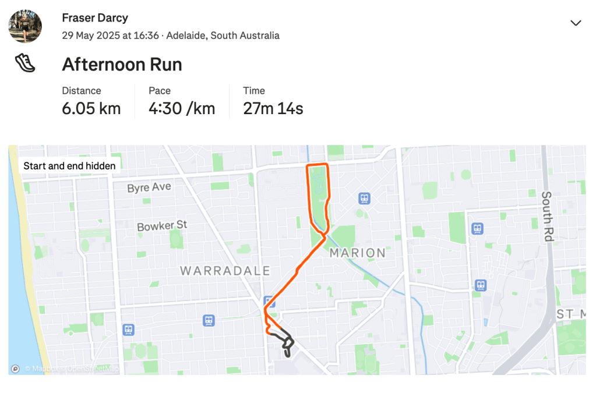Click the Mapbox logo icon in the map corner
Image resolution: width=596 pixels, height=393 pixels.
15,369
